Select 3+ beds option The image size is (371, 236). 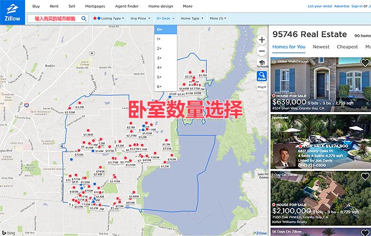(166, 58)
